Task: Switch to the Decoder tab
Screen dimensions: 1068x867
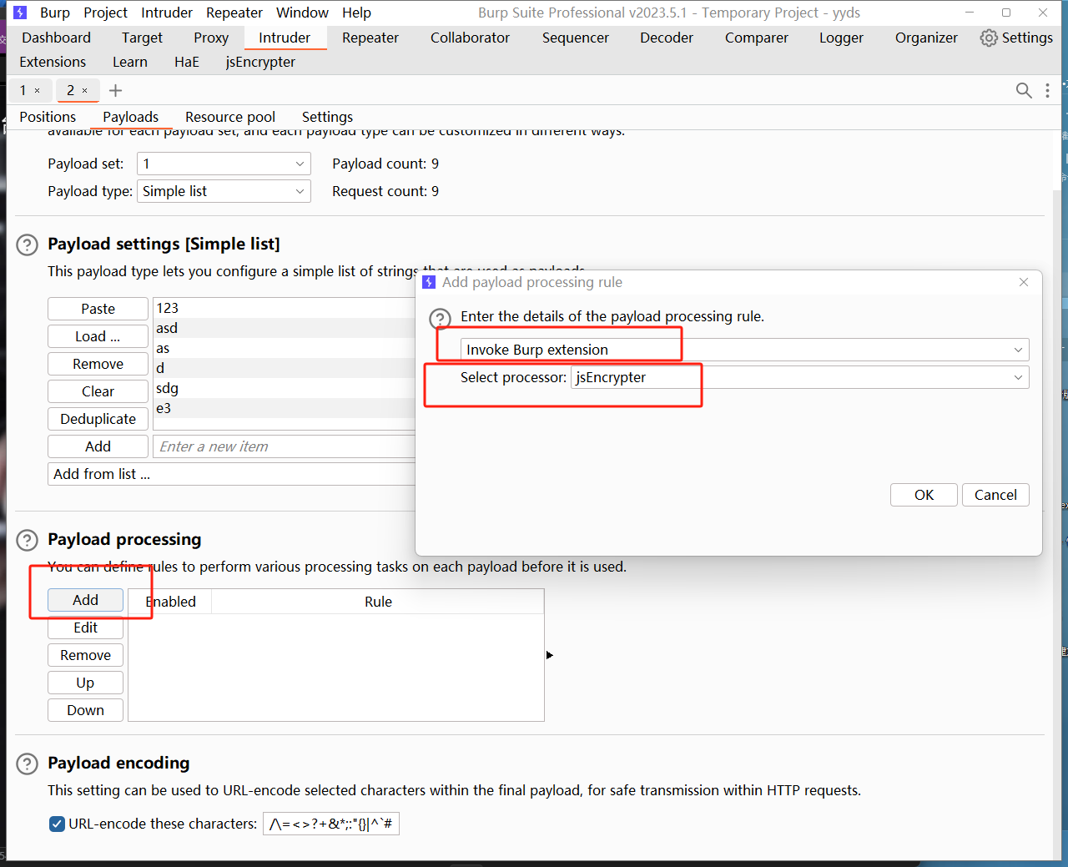Action: click(x=667, y=38)
